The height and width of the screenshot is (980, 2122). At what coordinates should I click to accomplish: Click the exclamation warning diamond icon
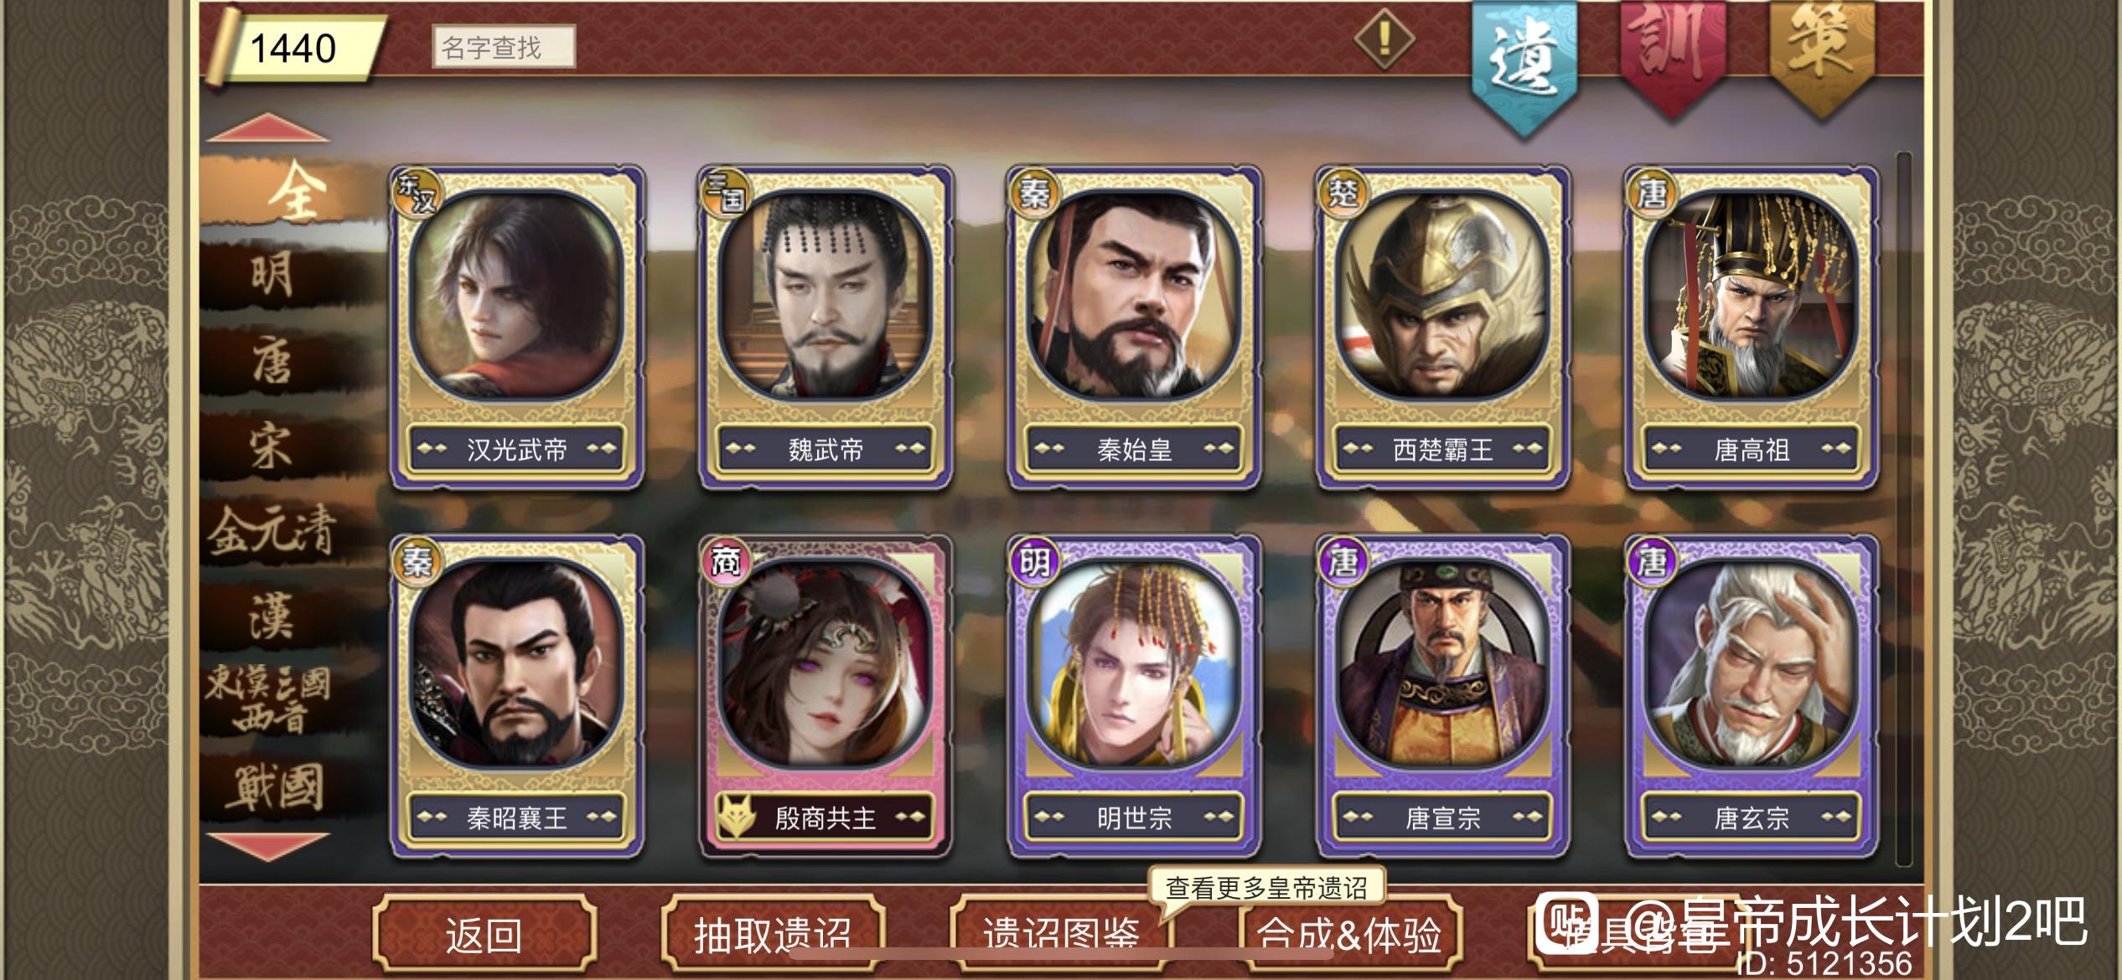click(1384, 38)
